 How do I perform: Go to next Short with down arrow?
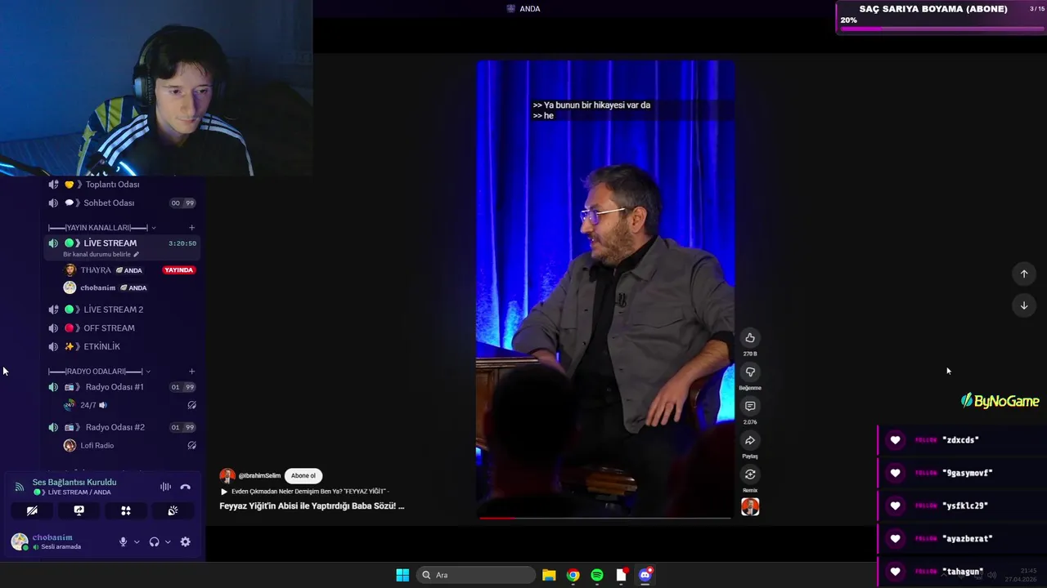(1024, 305)
